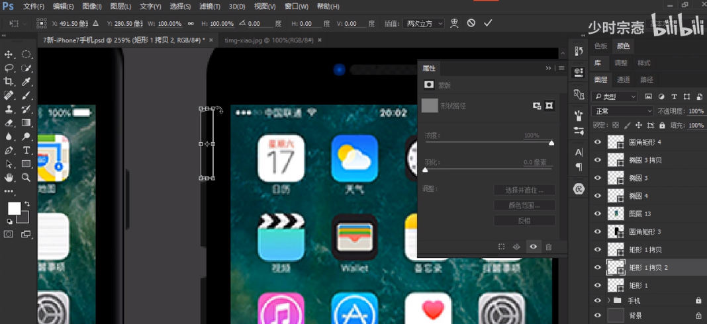Open the 正常 blend mode dropdown
The height and width of the screenshot is (324, 707).
[622, 111]
